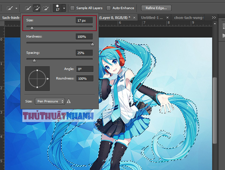Viewport: 225px width, 170px height.
Task: Click the pen pressure warning triangle icon
Action: (69, 101)
